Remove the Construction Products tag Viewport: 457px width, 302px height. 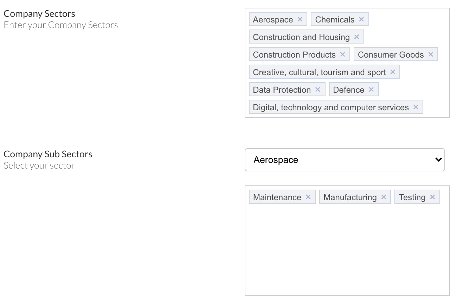point(343,54)
